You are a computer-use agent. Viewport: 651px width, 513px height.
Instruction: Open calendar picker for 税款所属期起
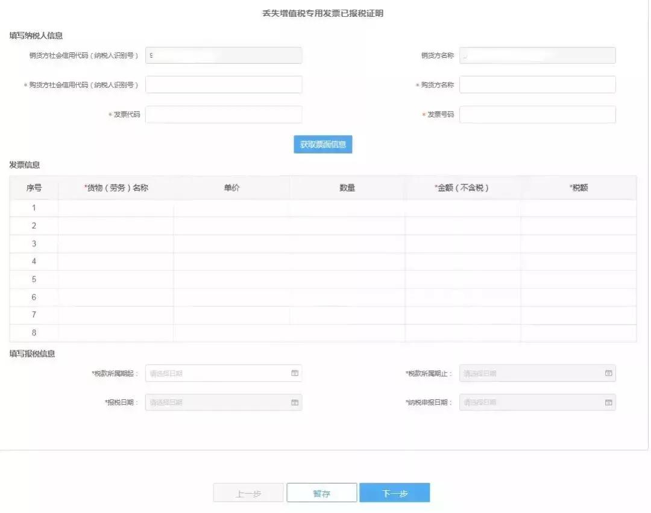pyautogui.click(x=294, y=373)
